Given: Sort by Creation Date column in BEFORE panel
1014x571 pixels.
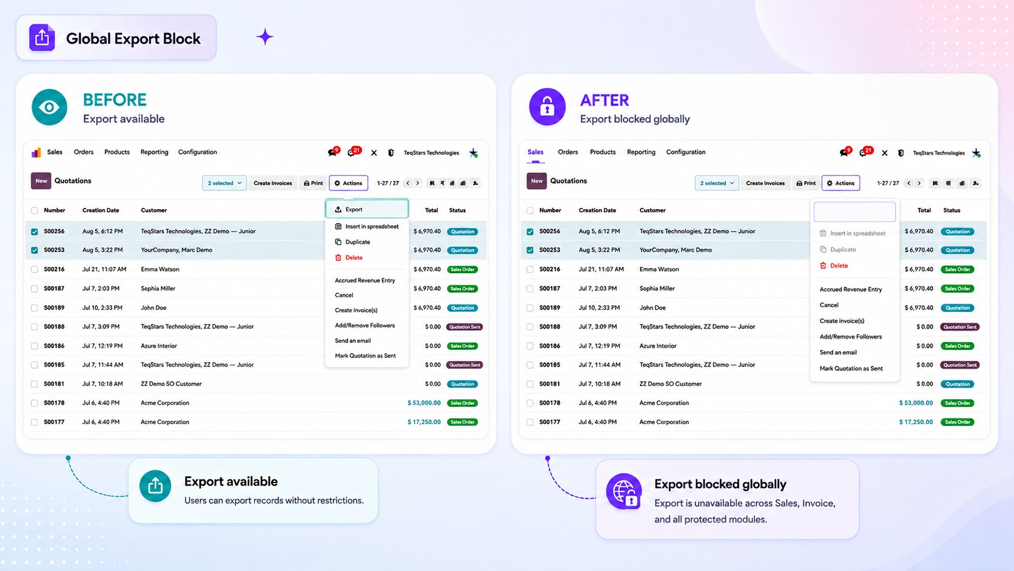Looking at the screenshot, I should [101, 211].
